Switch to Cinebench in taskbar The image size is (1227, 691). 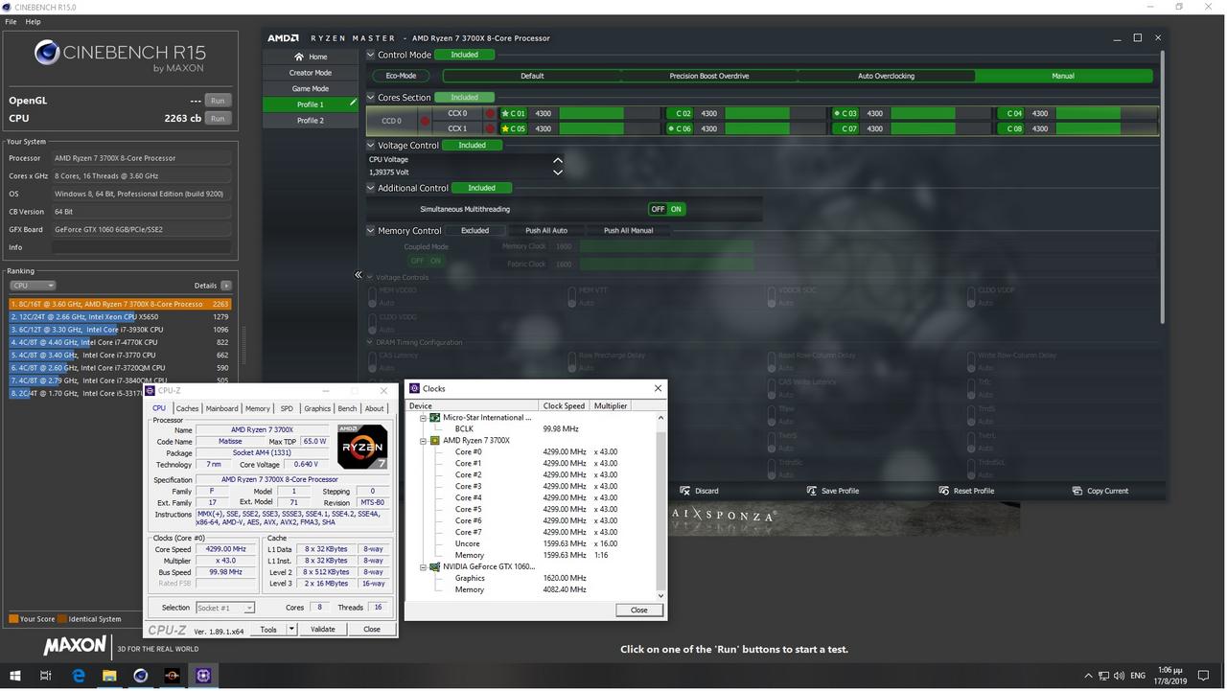click(x=141, y=676)
